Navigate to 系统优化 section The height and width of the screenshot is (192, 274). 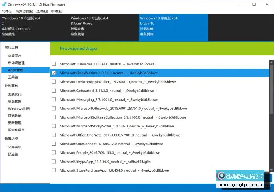point(15,95)
